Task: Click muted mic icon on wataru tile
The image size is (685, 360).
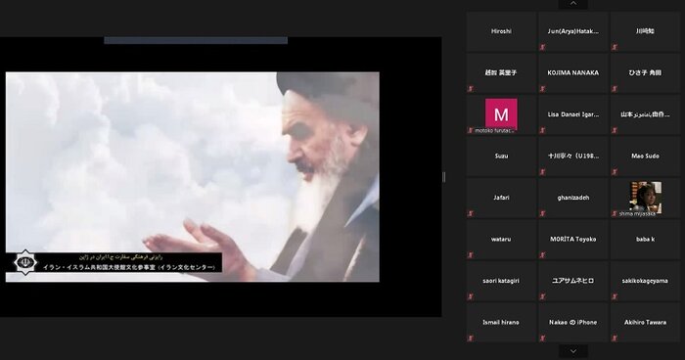Action: pyautogui.click(x=471, y=255)
